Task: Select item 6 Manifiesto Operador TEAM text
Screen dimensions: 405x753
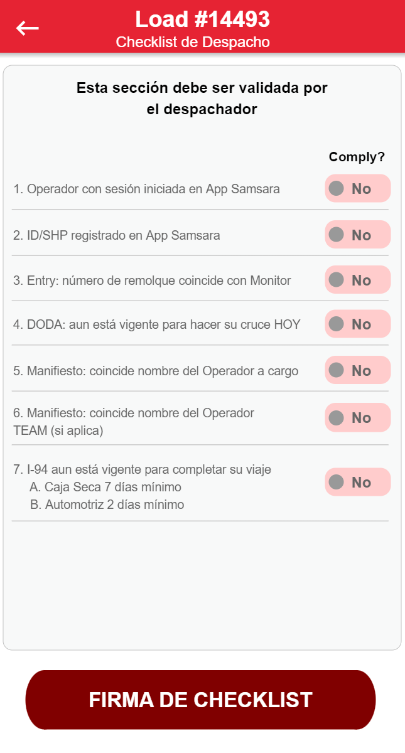Action: click(134, 422)
